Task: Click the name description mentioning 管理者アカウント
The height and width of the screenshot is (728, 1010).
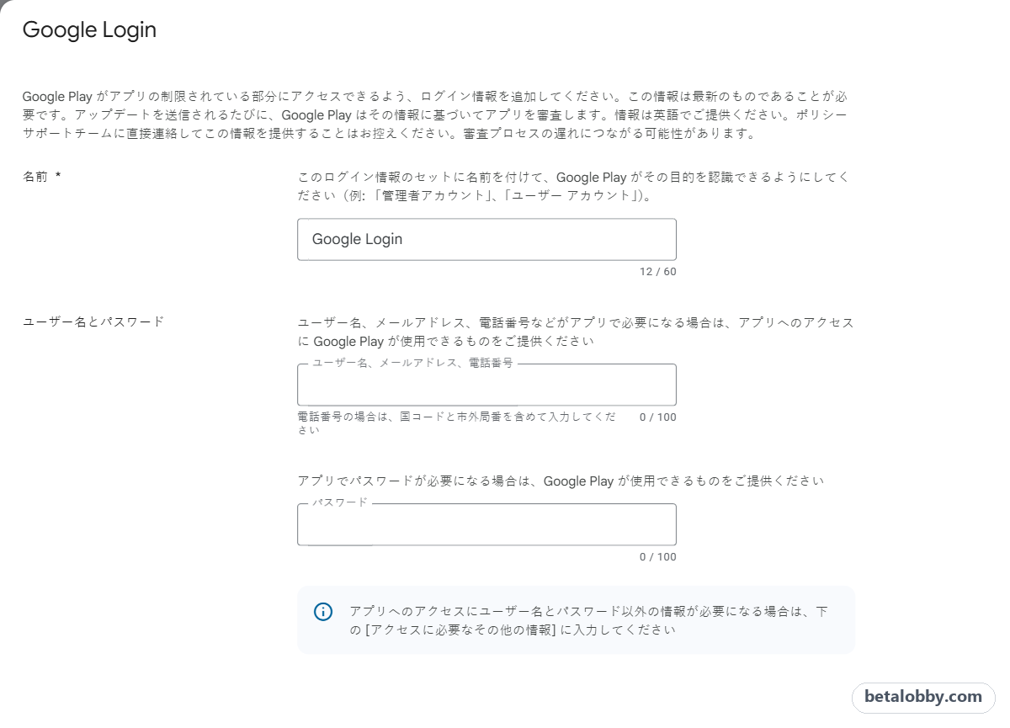Action: click(573, 187)
